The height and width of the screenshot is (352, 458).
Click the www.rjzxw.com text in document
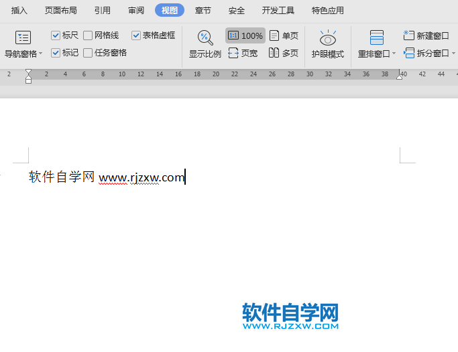tap(141, 177)
